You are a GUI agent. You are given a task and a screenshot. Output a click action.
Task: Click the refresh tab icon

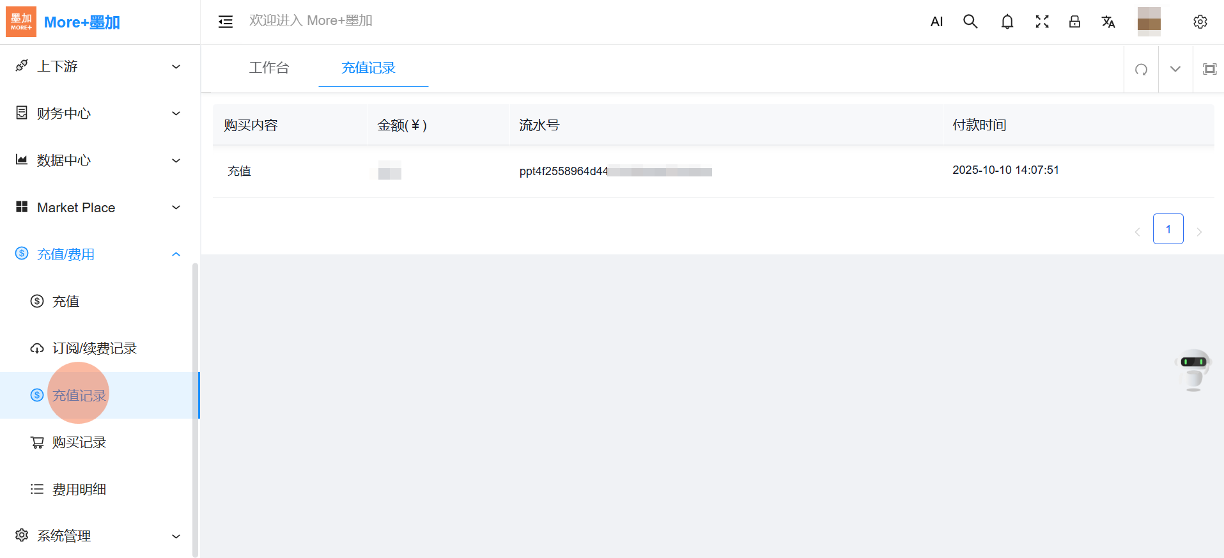pyautogui.click(x=1141, y=69)
